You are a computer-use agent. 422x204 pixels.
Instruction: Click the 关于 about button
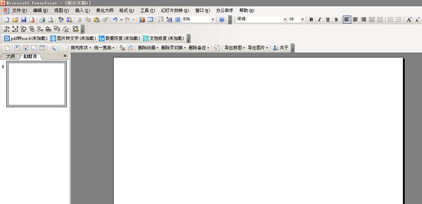click(281, 48)
